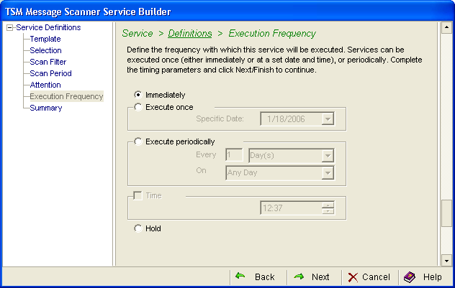The width and height of the screenshot is (455, 288).
Task: Open the Selection tree item
Action: click(x=45, y=50)
